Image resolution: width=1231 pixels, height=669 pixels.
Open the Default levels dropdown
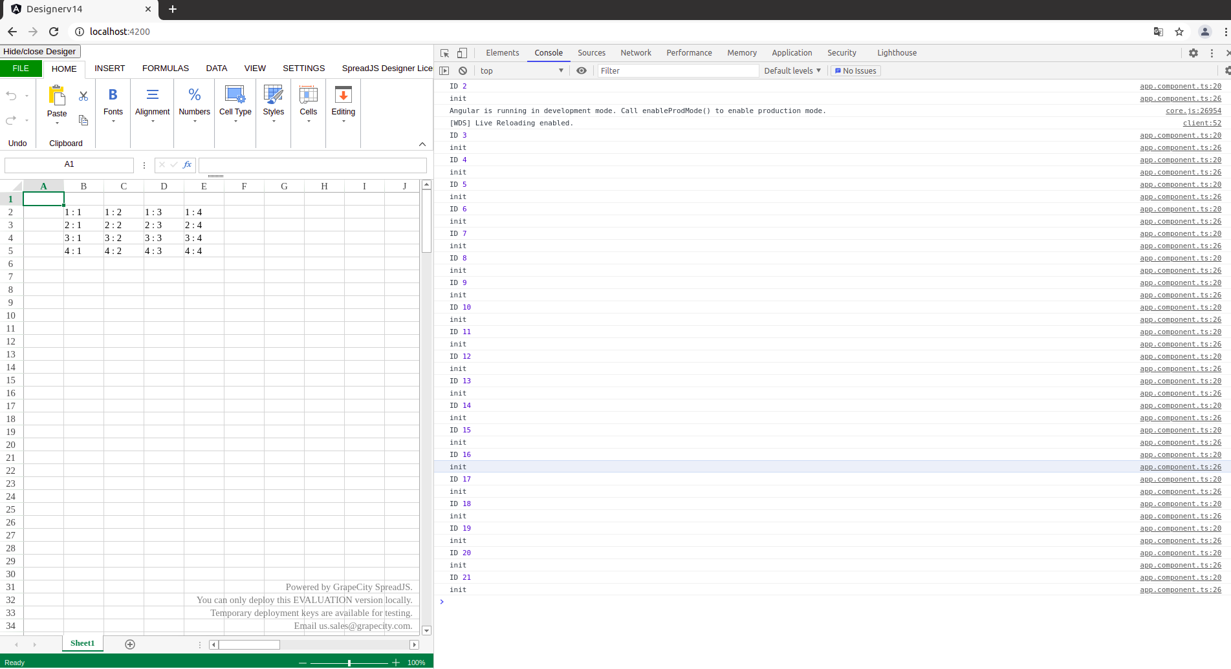point(792,70)
